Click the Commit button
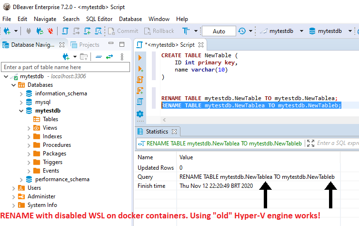The height and width of the screenshot is (226, 359). point(123,31)
